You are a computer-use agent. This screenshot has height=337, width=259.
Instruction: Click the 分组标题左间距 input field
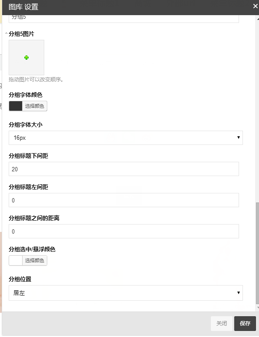124,200
